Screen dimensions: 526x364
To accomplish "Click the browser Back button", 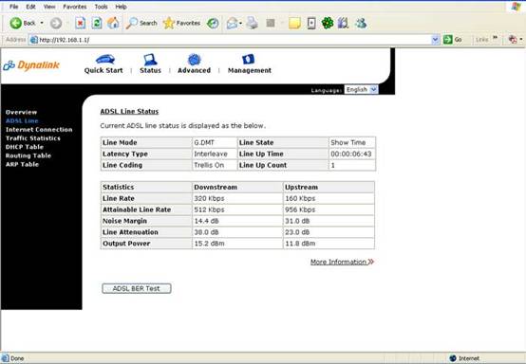I will coord(23,23).
